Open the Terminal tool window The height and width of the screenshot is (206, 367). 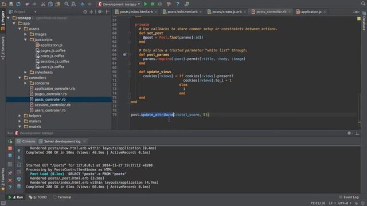[62, 197]
